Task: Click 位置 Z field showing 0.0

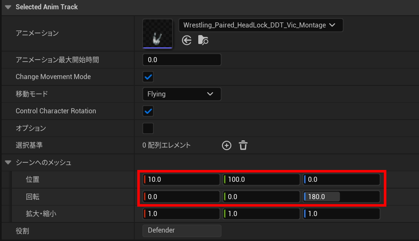Action: point(341,180)
